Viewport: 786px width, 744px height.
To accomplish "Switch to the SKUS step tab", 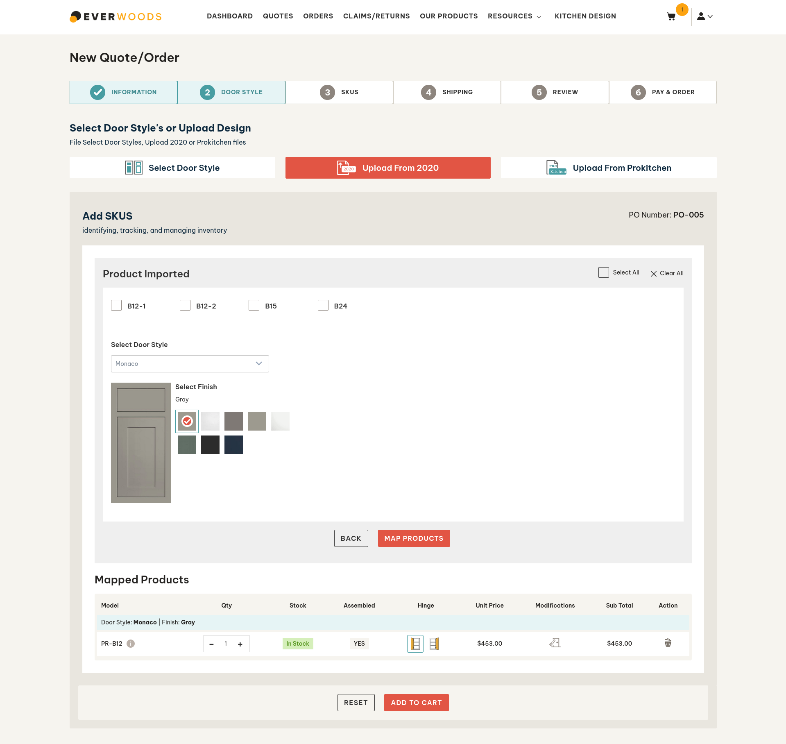I will pyautogui.click(x=339, y=92).
